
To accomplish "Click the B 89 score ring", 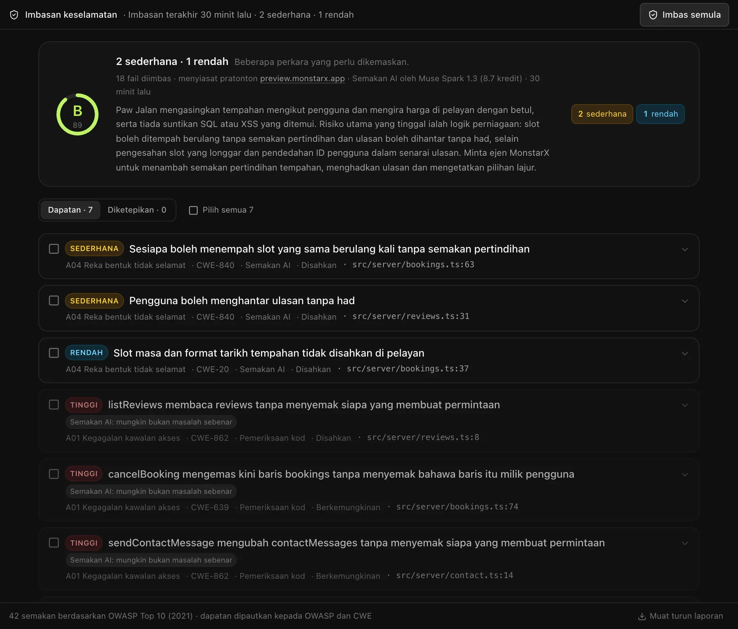I will [x=77, y=114].
